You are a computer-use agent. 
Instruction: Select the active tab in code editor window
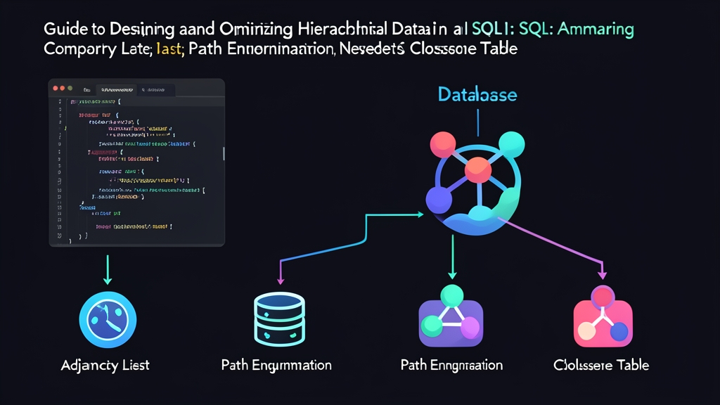117,90
